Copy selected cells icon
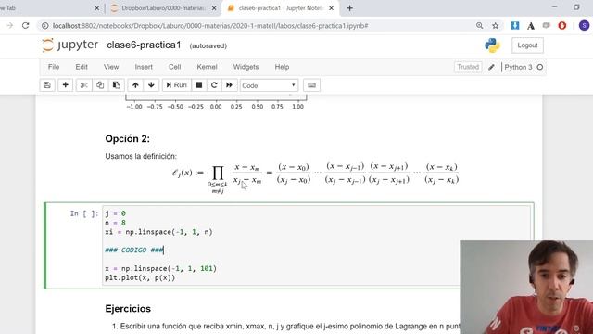 [100, 85]
